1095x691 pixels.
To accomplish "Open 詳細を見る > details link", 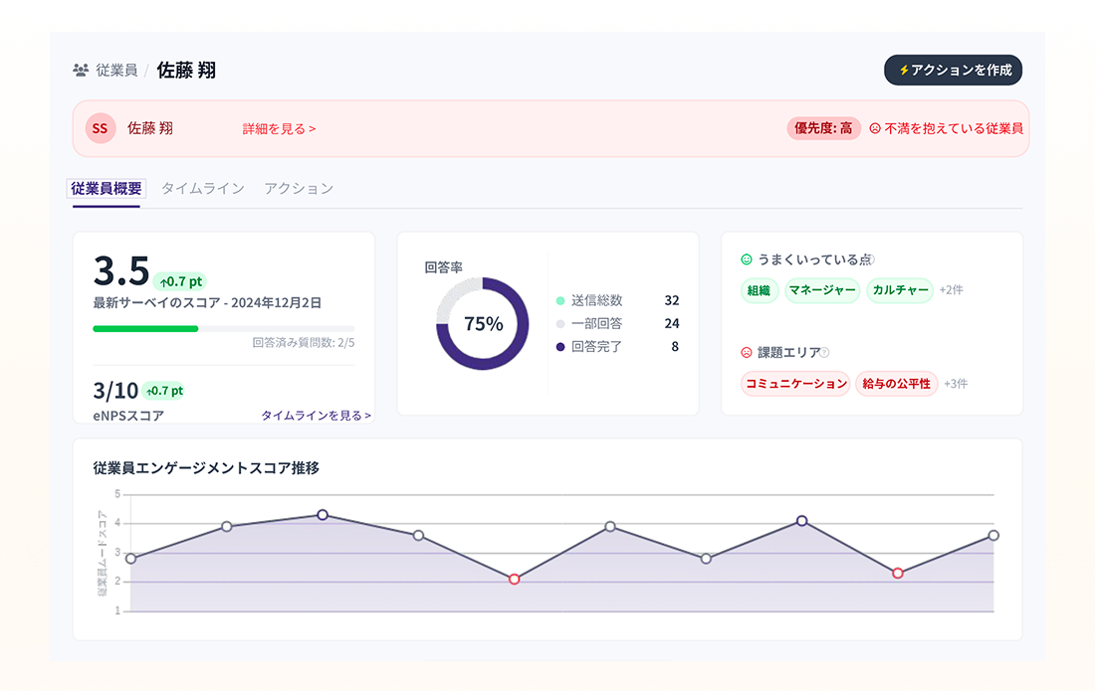I will pyautogui.click(x=279, y=129).
